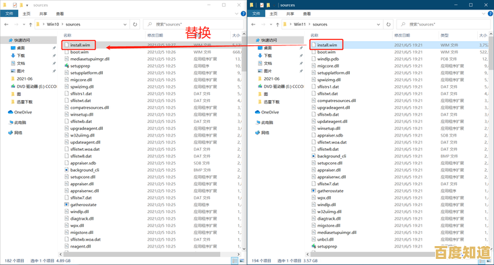Image resolution: width=494 pixels, height=265 pixels.
Task: Click Back arrow in Win11 window
Action: click(253, 24)
